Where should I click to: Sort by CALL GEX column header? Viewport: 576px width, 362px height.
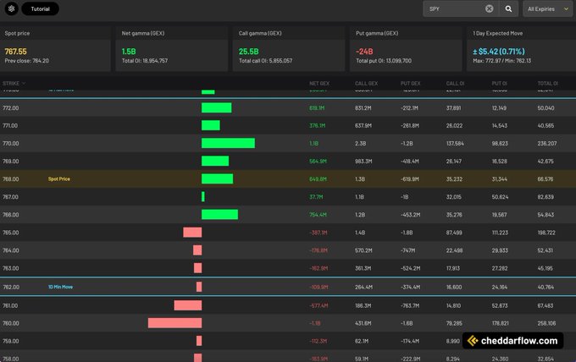point(366,83)
